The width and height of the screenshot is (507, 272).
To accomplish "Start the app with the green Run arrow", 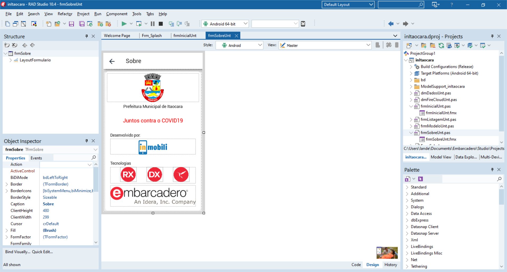I will [124, 24].
